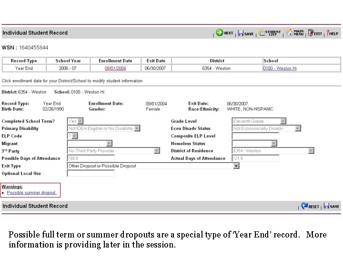Click the Composite ELP Level field
The image size is (343, 257).
[x=255, y=136]
